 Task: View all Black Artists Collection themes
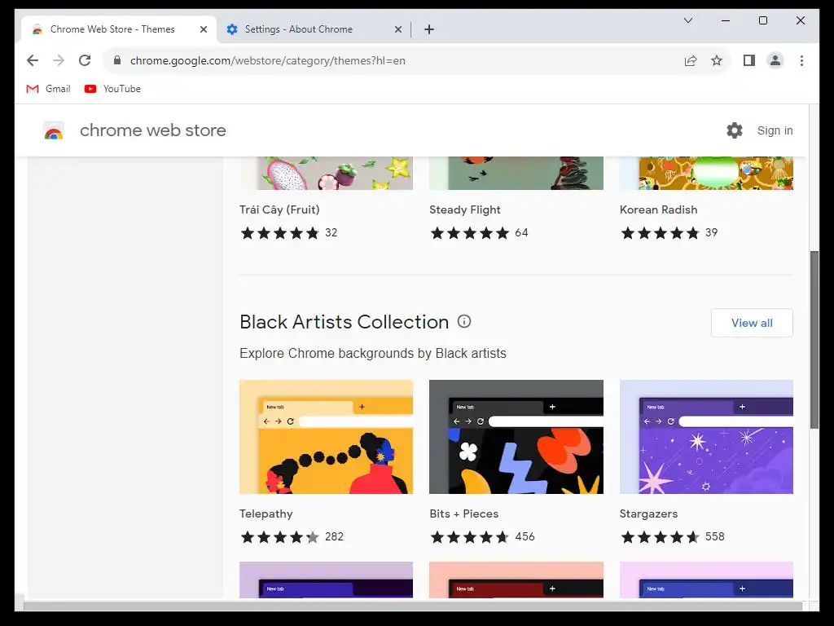(752, 323)
